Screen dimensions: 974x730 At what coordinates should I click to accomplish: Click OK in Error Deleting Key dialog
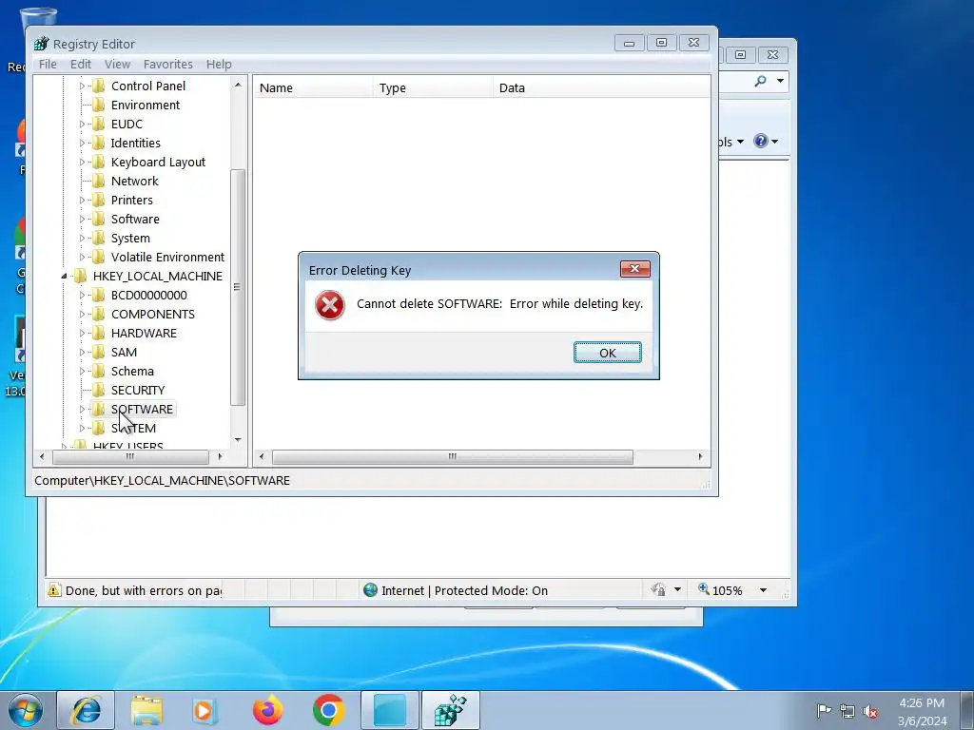click(x=607, y=353)
